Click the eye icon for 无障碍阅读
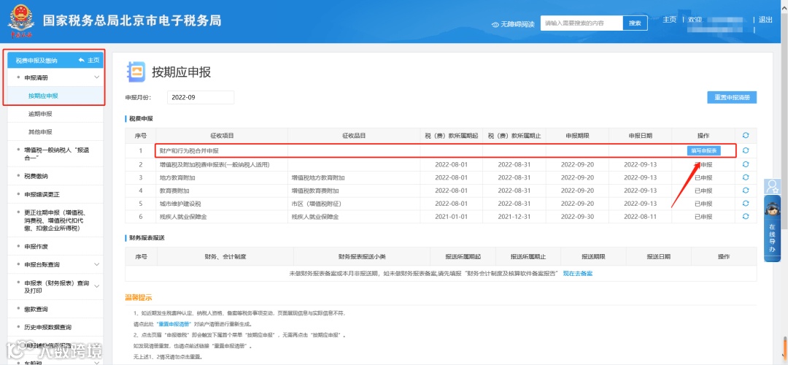 [495, 24]
